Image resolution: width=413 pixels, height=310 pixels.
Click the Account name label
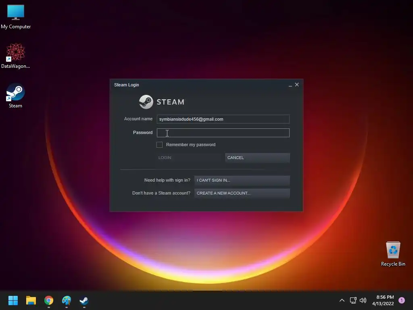138,119
